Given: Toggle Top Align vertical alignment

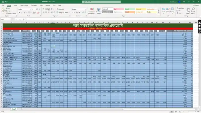Looking at the screenshot, I should [x=44, y=9].
